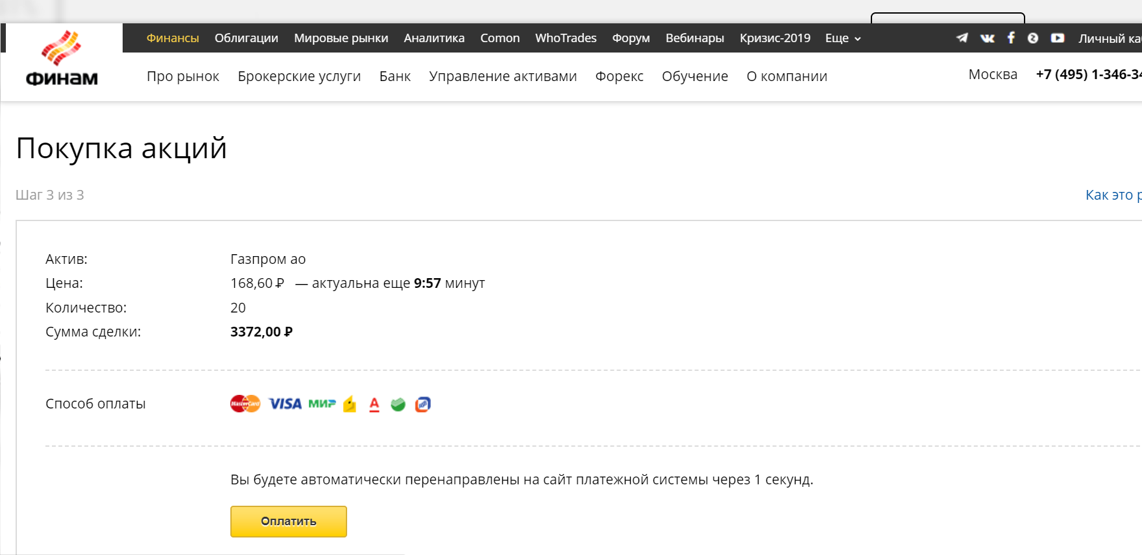
Task: Click the quantity value 20
Action: [238, 308]
